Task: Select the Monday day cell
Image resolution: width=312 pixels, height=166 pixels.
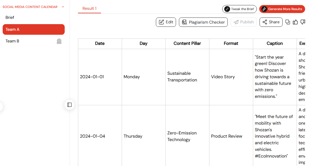Action: (144, 77)
